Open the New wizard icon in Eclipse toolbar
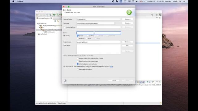This screenshot has height=111, width=198. point(37,15)
